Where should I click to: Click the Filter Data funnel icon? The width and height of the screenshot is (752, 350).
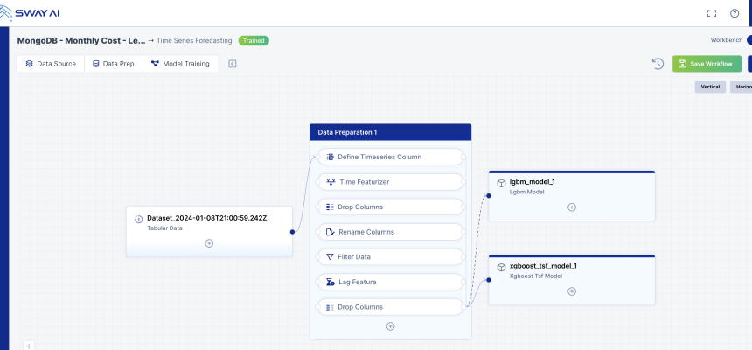(x=330, y=257)
